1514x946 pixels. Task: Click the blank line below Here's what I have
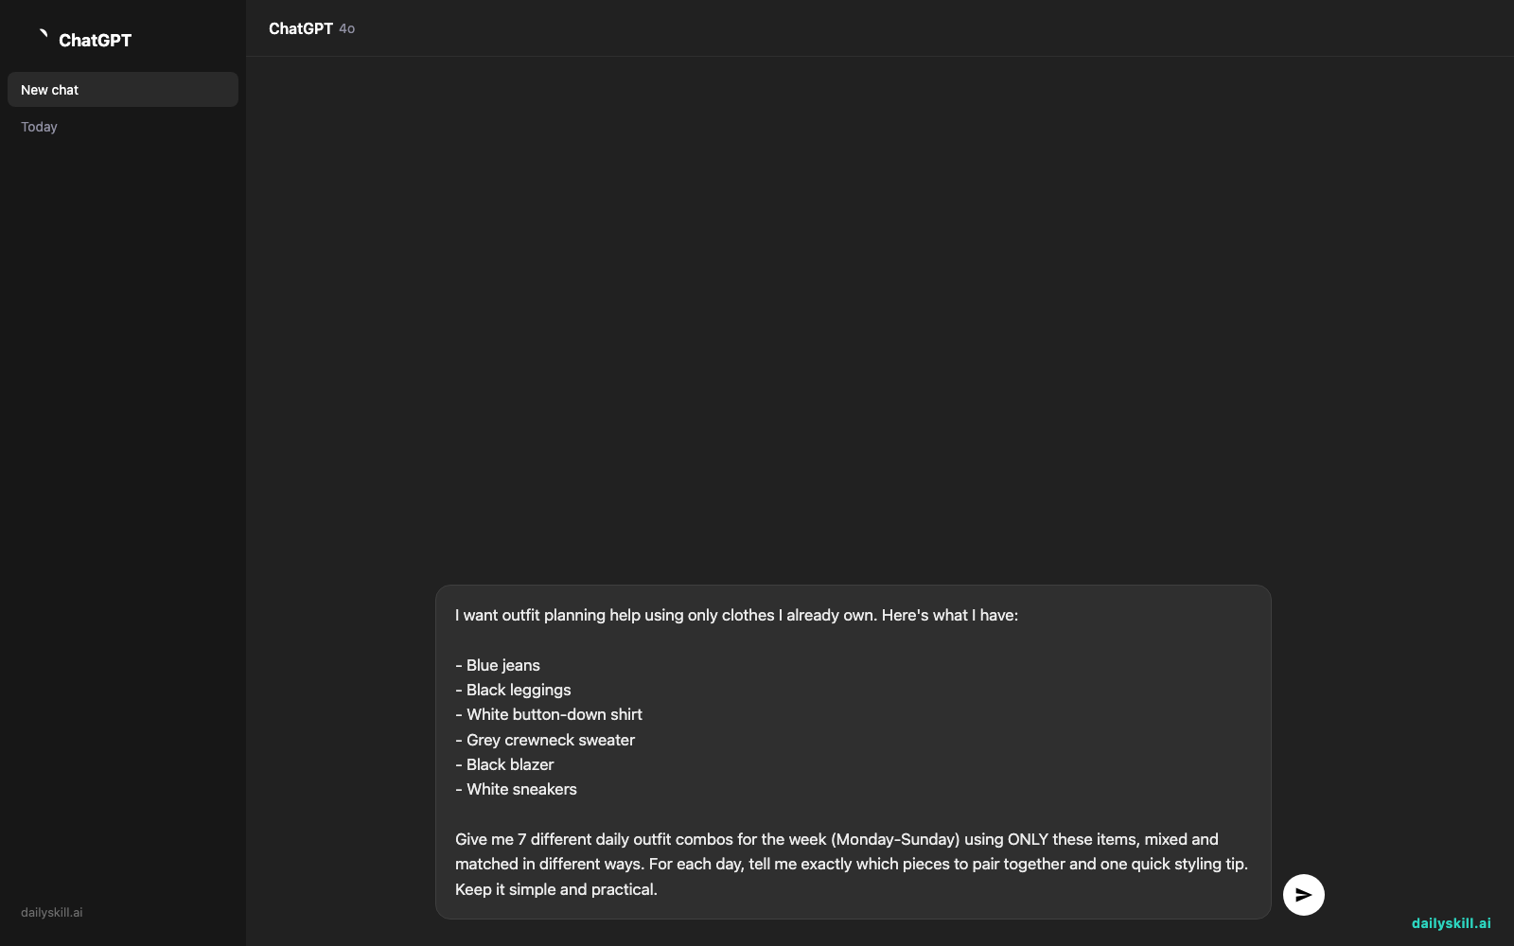coord(853,640)
